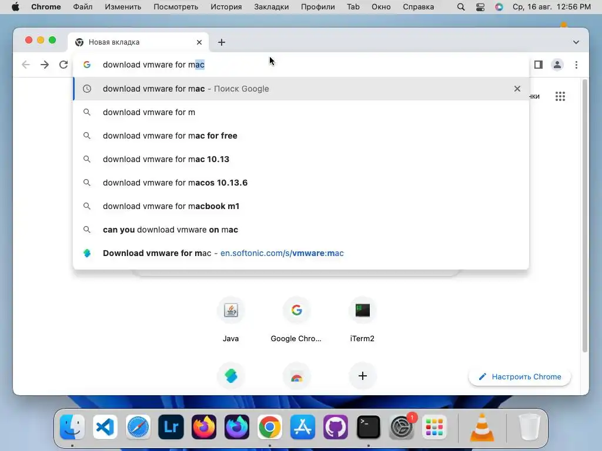Open the Apple menu
The height and width of the screenshot is (451, 602).
(x=15, y=7)
